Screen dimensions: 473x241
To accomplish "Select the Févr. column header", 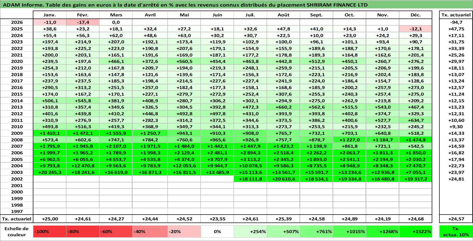I will 83,15.
